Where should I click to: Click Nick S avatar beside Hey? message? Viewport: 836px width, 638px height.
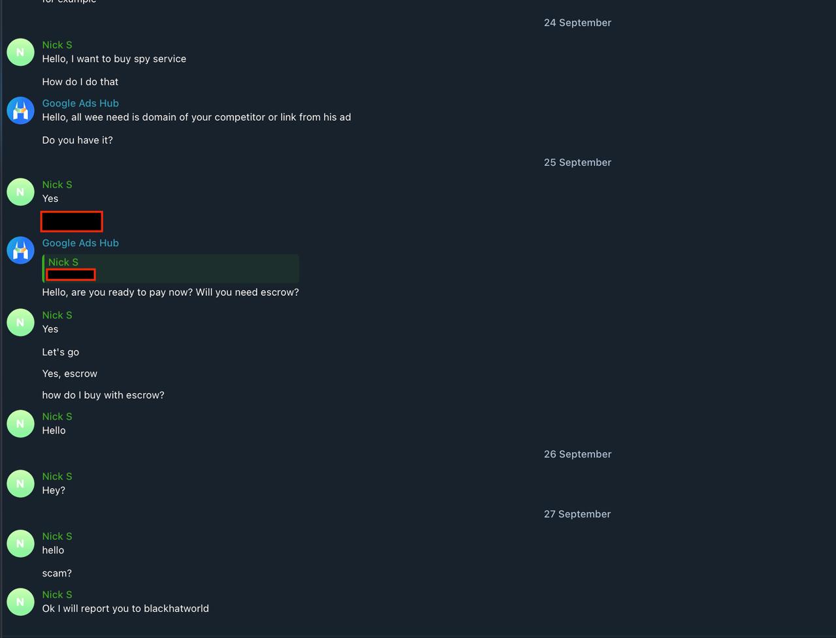[20, 484]
